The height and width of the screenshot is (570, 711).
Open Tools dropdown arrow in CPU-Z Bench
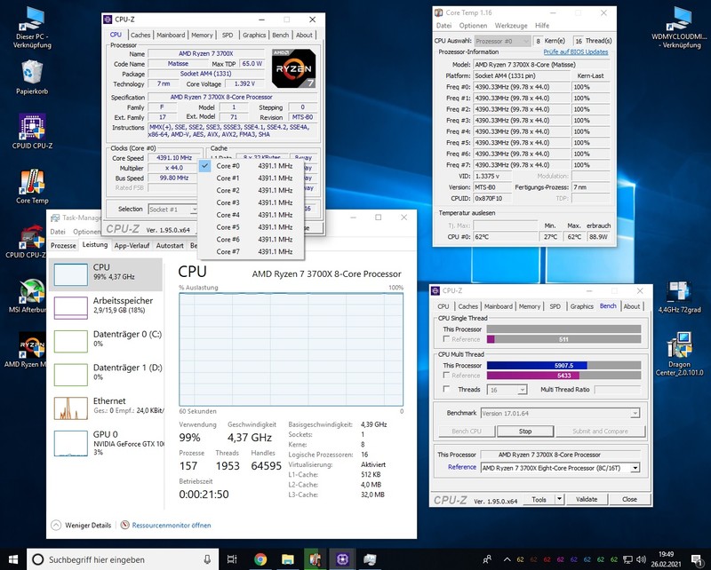[x=560, y=499]
